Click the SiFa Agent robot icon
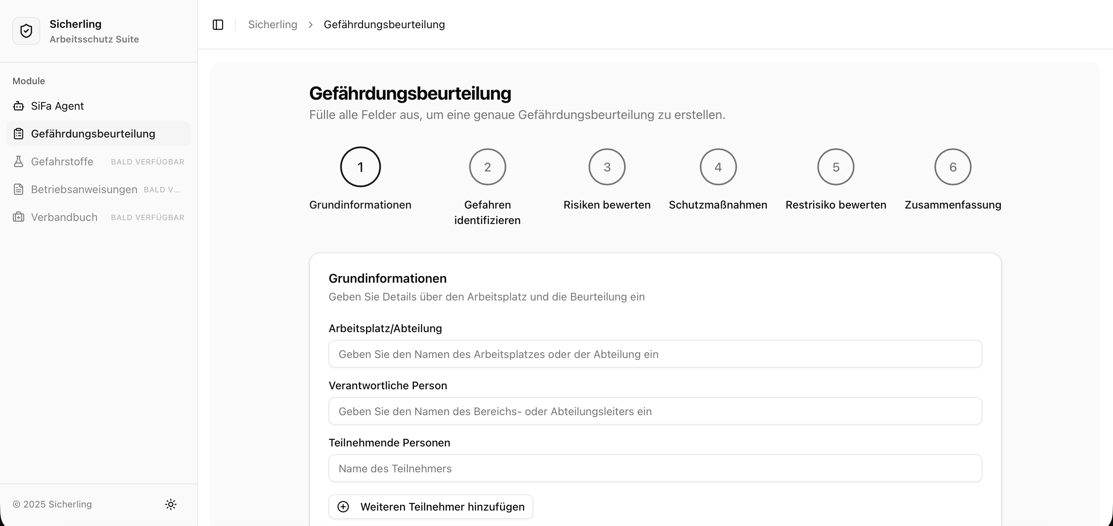The height and width of the screenshot is (526, 1113). coord(19,106)
